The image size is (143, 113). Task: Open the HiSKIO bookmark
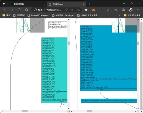click(88, 15)
